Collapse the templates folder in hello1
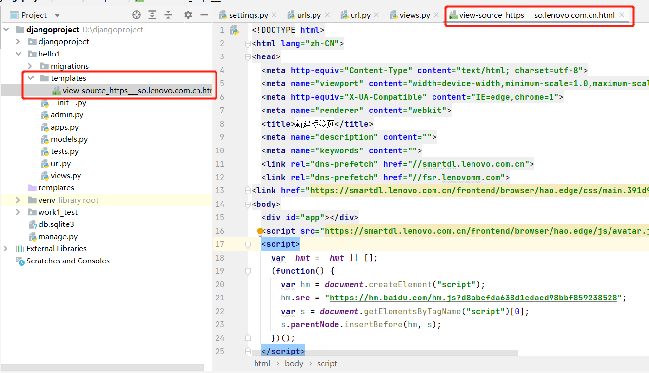Image resolution: width=649 pixels, height=373 pixels. point(30,78)
